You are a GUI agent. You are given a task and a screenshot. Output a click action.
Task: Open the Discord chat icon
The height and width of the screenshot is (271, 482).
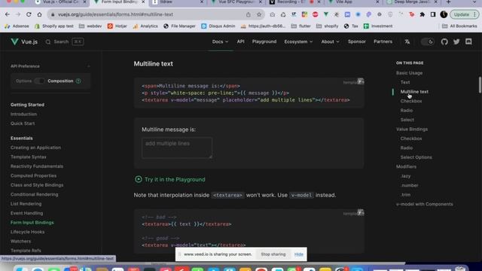tap(468, 41)
